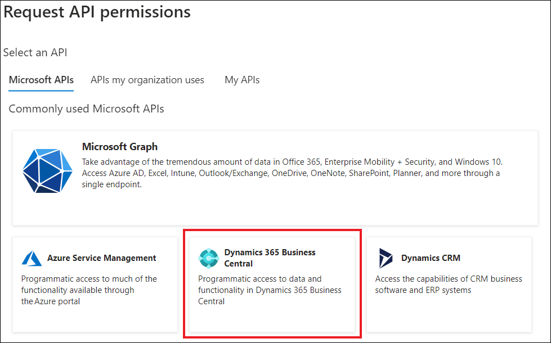This screenshot has height=343, width=551.
Task: Open Dynamics 365 Business Central title
Action: point(270,258)
